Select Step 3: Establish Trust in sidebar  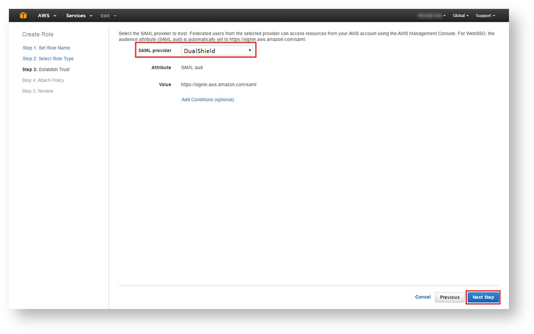(x=46, y=70)
